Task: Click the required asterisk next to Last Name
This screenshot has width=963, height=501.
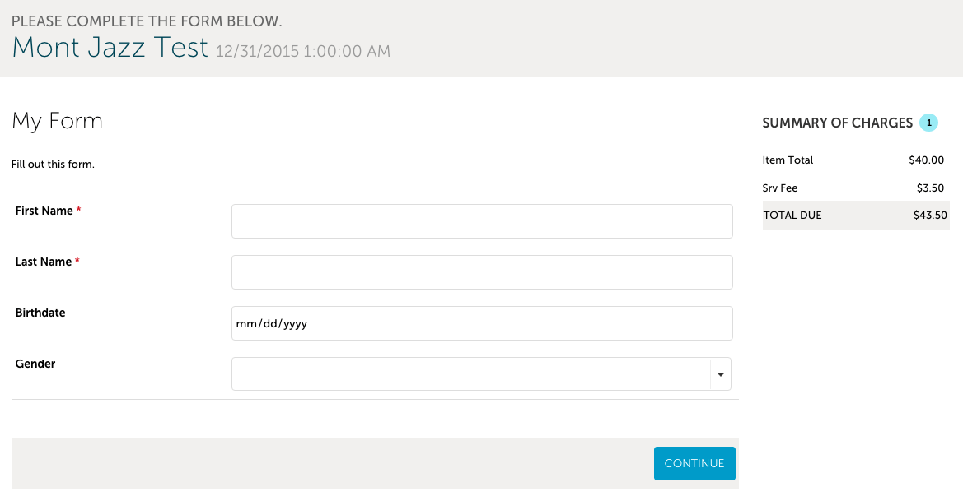Action: tap(77, 258)
